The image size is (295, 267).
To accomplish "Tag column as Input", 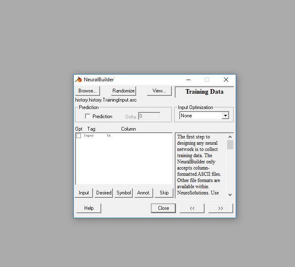I will [x=84, y=193].
